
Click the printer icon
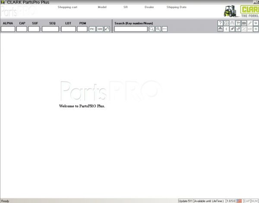click(x=232, y=23)
